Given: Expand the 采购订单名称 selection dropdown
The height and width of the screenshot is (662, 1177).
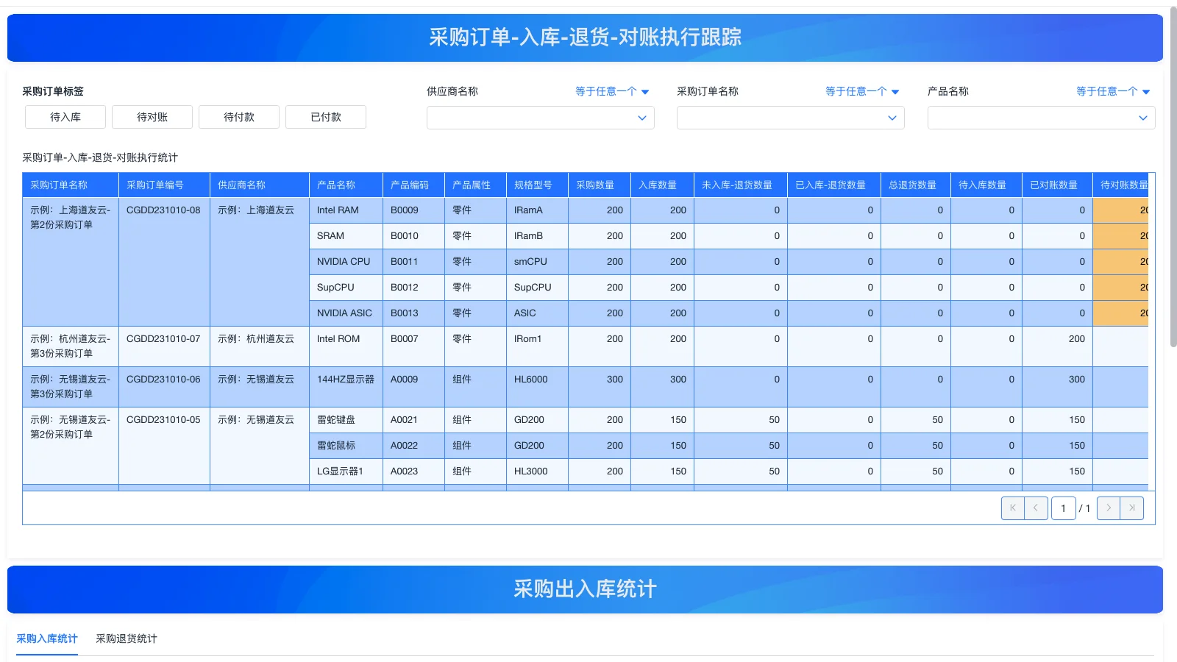Looking at the screenshot, I should coord(790,118).
